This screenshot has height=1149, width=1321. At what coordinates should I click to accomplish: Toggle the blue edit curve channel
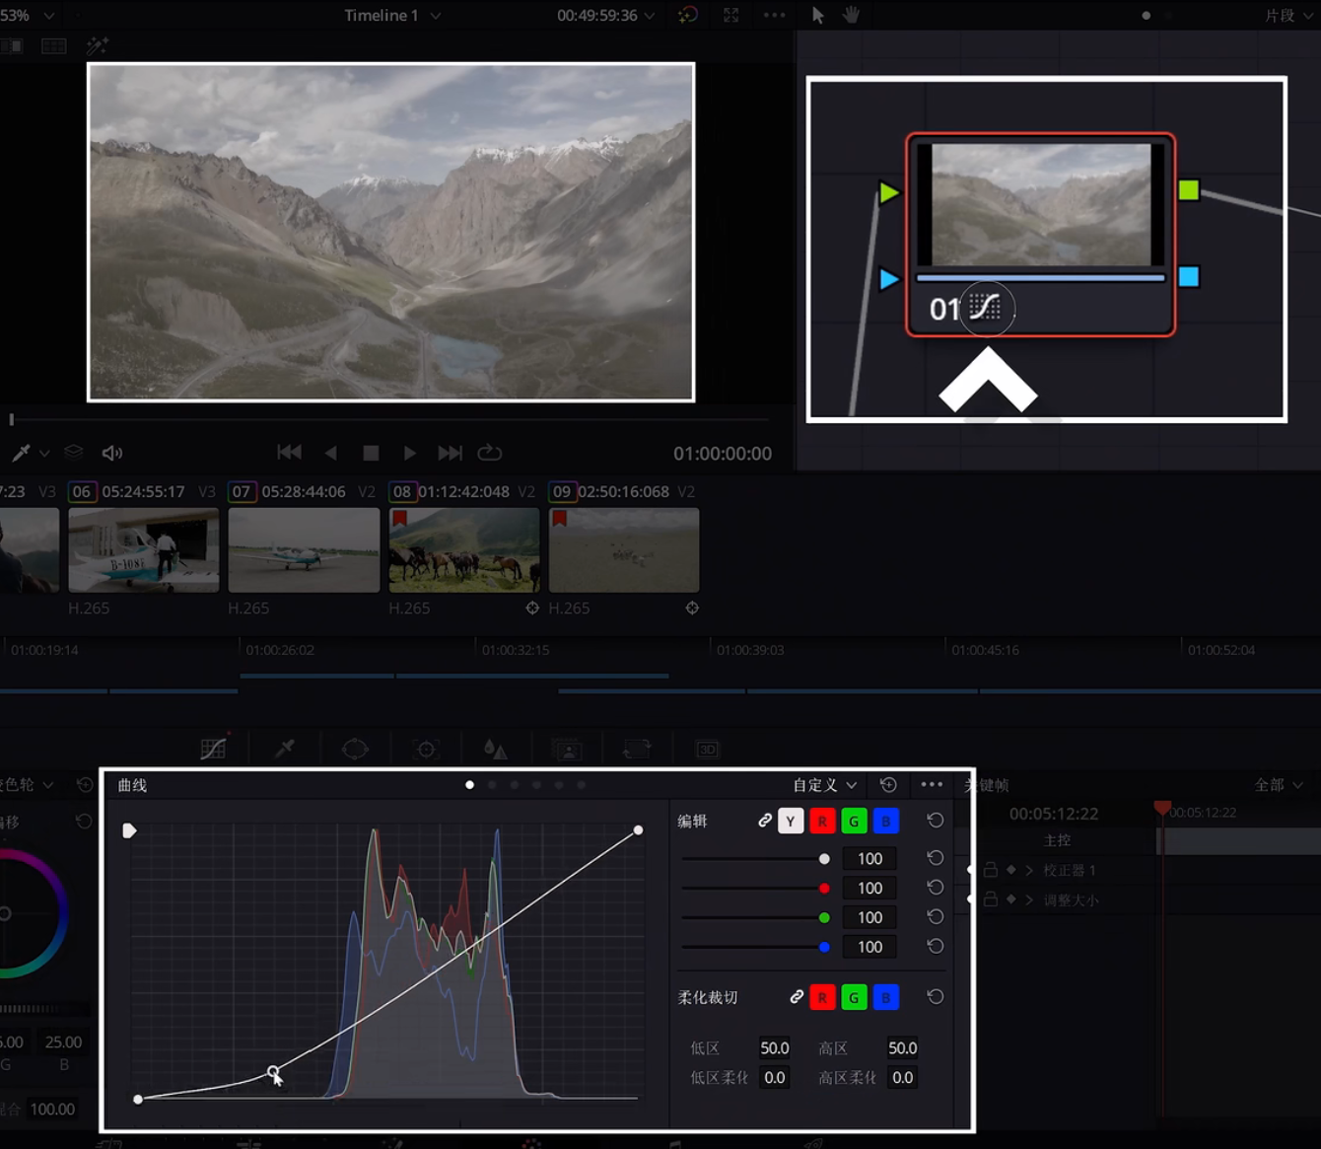885,821
